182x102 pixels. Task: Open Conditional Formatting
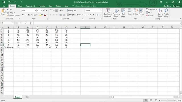[108, 13]
